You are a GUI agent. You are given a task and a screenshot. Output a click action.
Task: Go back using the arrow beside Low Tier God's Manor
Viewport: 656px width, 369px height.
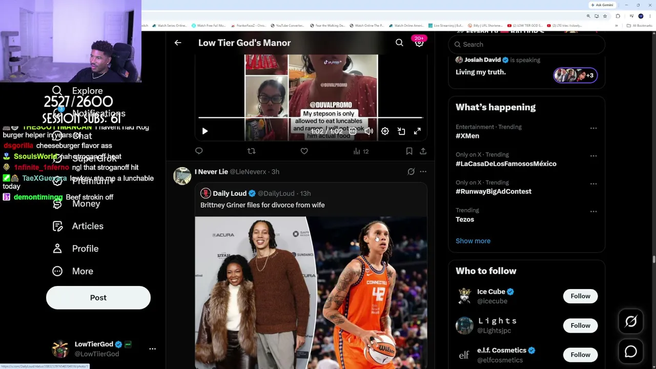(x=178, y=43)
